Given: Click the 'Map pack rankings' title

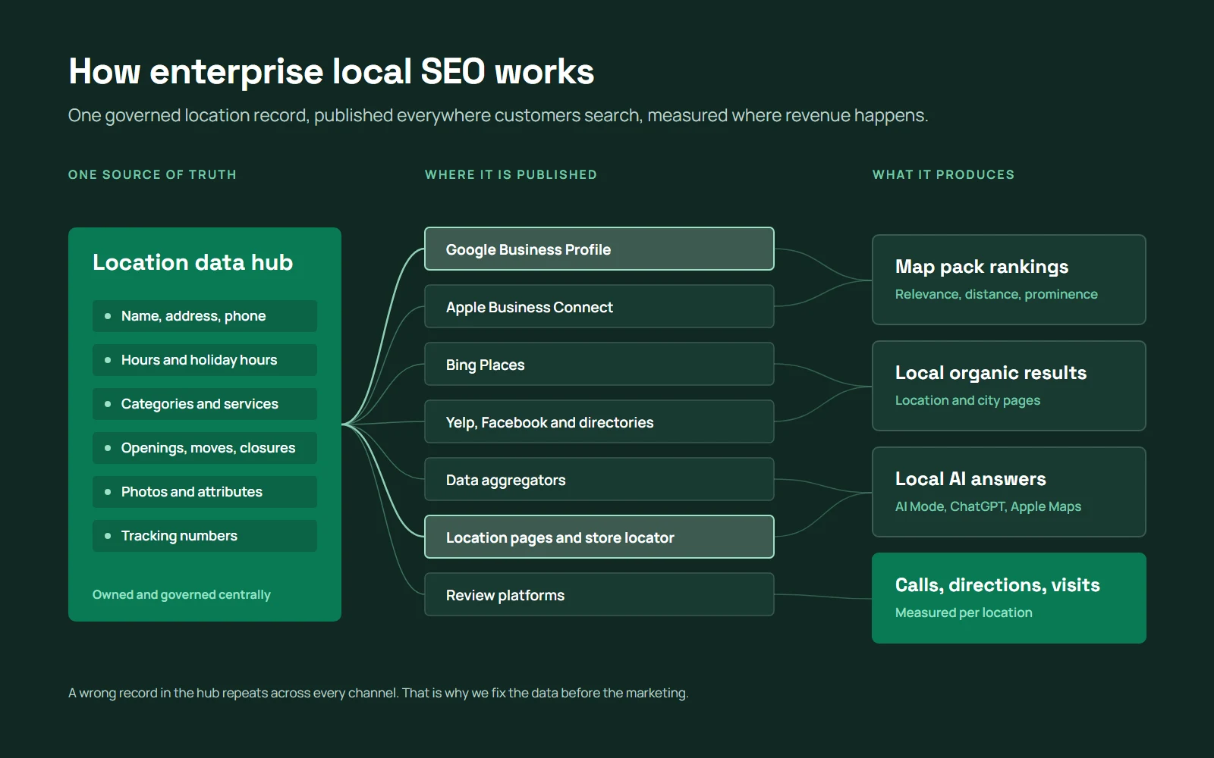Looking at the screenshot, I should pos(982,267).
